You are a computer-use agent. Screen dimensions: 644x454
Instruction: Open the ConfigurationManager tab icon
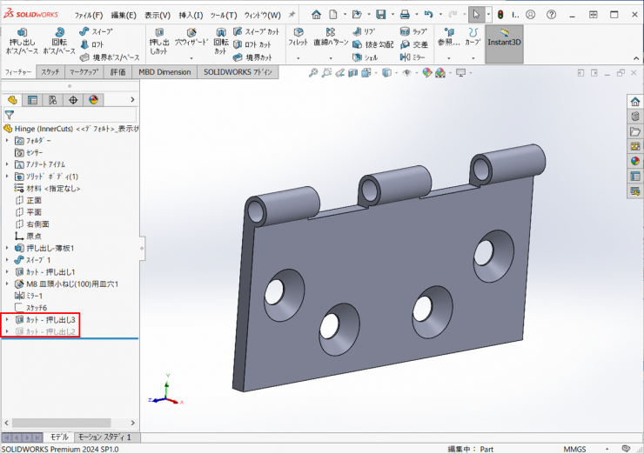[x=52, y=100]
